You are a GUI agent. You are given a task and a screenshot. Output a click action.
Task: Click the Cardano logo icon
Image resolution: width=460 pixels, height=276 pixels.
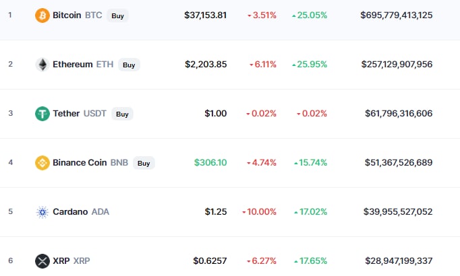[42, 212]
